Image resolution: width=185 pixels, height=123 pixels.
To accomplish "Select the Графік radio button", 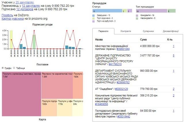I will tap(3, 68).
